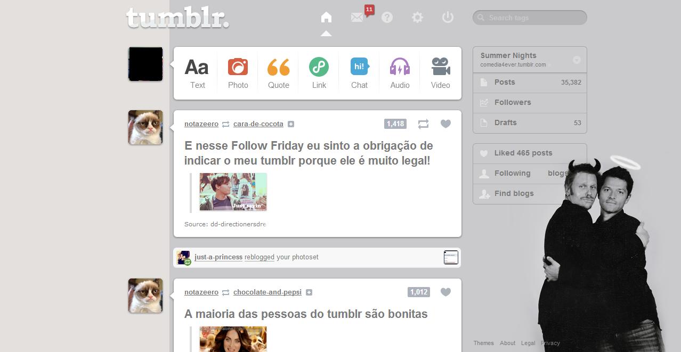681x352 pixels.
Task: Click the comedia4ever.tumblr.com address
Action: [x=513, y=65]
